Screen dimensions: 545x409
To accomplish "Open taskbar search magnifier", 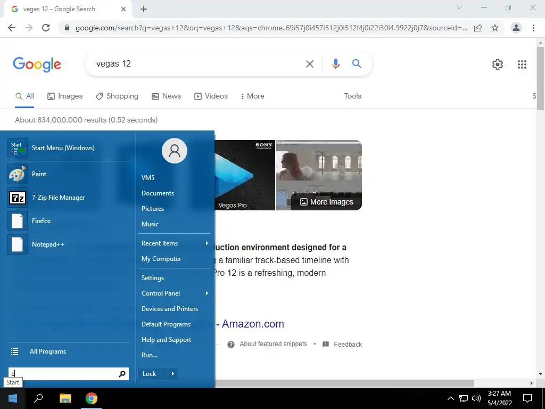I will 38,398.
